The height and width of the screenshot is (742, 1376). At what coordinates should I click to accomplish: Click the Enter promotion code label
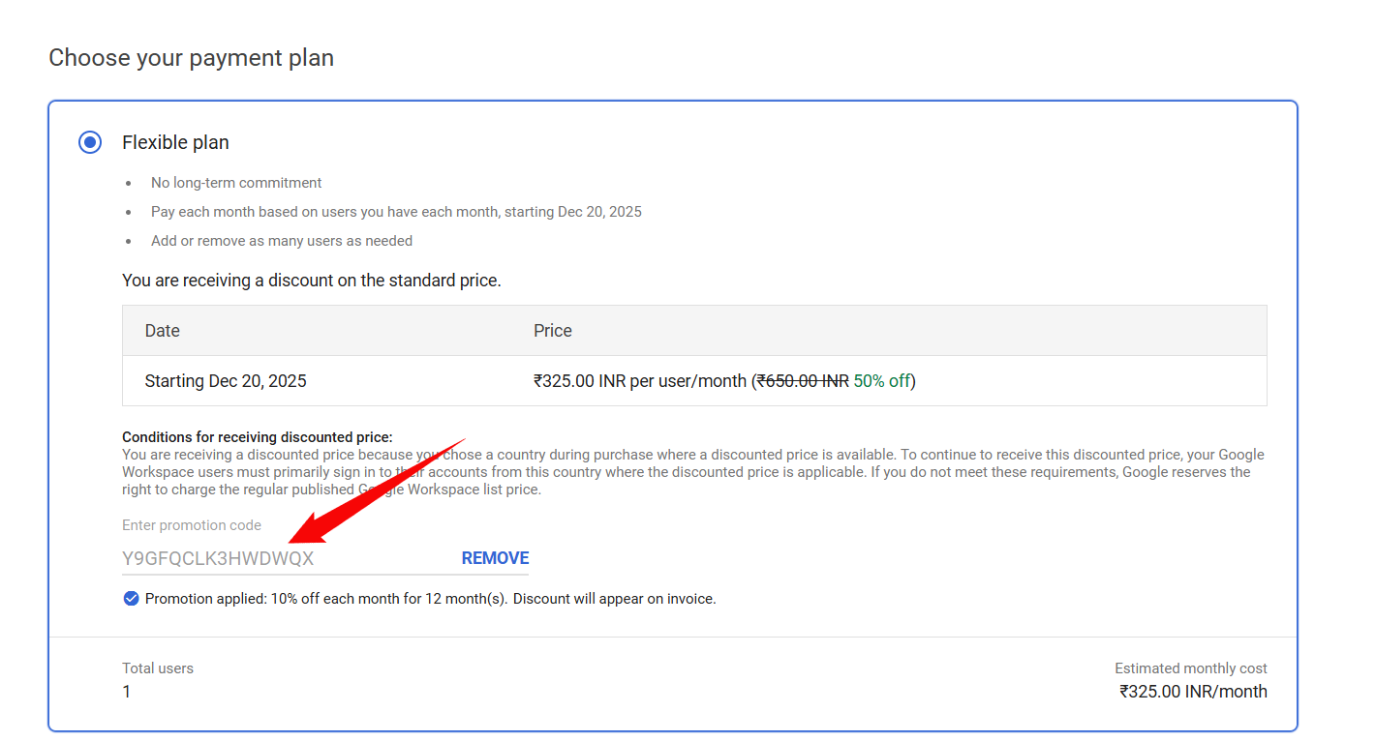tap(191, 524)
